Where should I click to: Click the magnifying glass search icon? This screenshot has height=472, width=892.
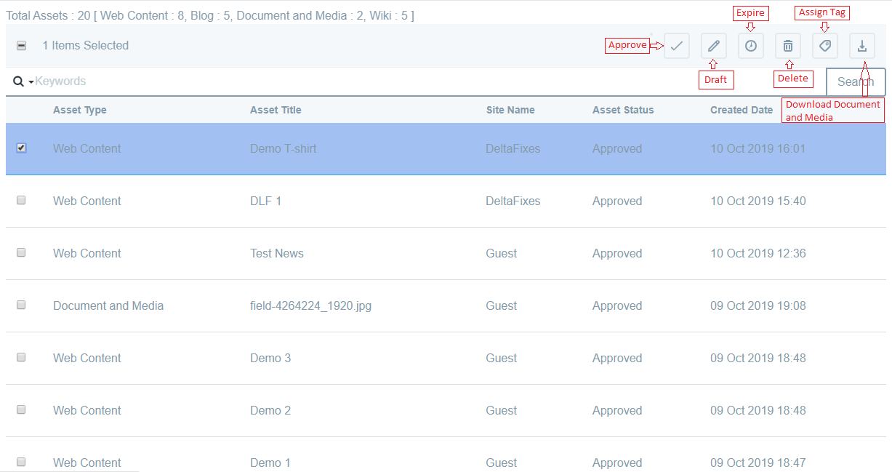[x=19, y=81]
